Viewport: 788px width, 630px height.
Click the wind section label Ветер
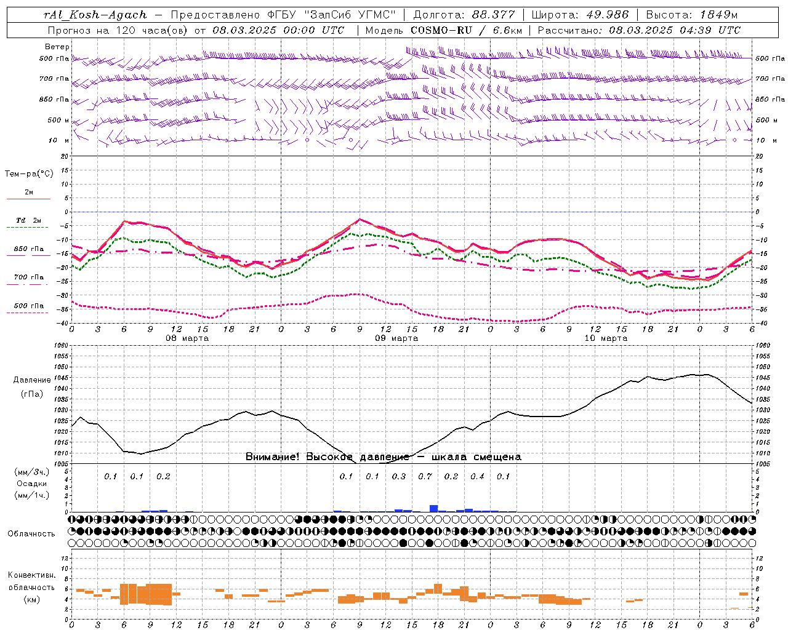pyautogui.click(x=57, y=47)
